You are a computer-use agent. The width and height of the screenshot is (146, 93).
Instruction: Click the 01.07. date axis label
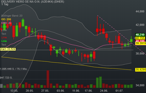119,91
